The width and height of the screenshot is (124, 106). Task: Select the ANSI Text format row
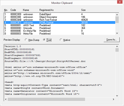point(59,25)
